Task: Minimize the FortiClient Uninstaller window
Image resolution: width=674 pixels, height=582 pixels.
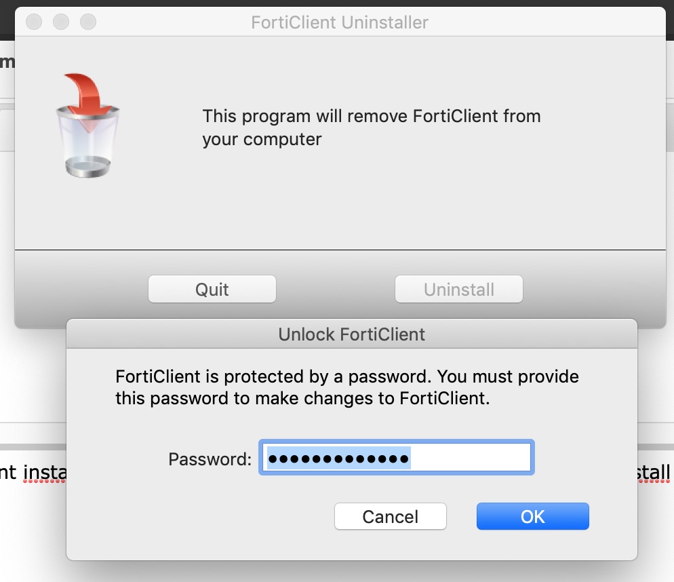Action: pos(61,22)
